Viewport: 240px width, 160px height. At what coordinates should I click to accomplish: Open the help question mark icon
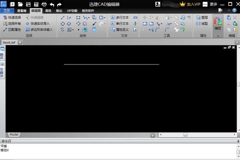234,10
